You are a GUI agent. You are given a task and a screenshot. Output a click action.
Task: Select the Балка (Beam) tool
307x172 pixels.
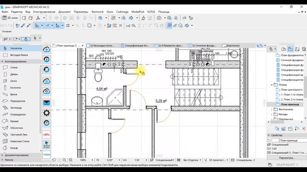pyautogui.click(x=21, y=95)
